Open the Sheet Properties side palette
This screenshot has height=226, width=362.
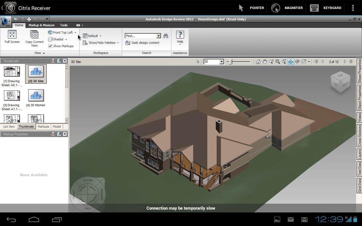pyautogui.click(x=359, y=71)
